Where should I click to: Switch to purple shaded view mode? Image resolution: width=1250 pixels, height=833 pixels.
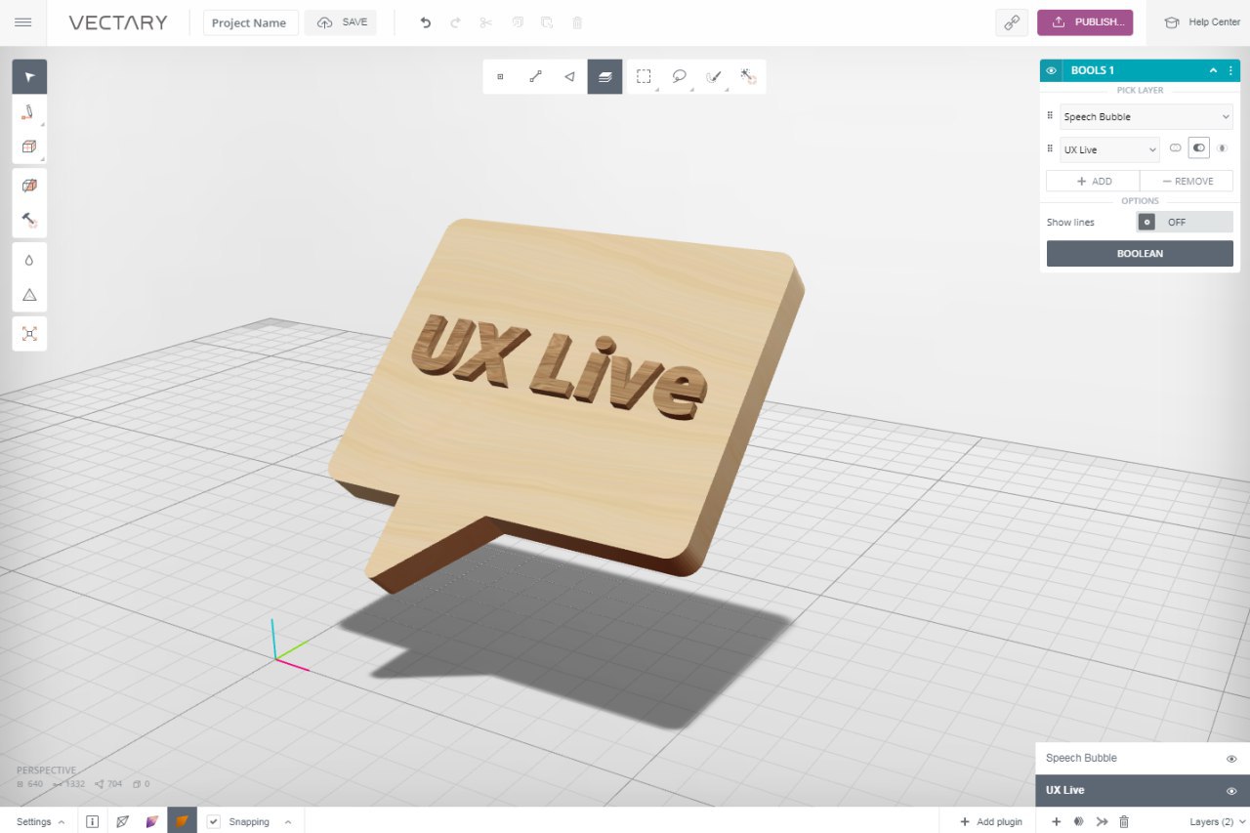tap(151, 821)
